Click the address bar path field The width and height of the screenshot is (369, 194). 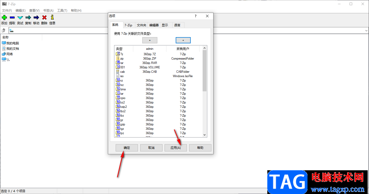186,31
